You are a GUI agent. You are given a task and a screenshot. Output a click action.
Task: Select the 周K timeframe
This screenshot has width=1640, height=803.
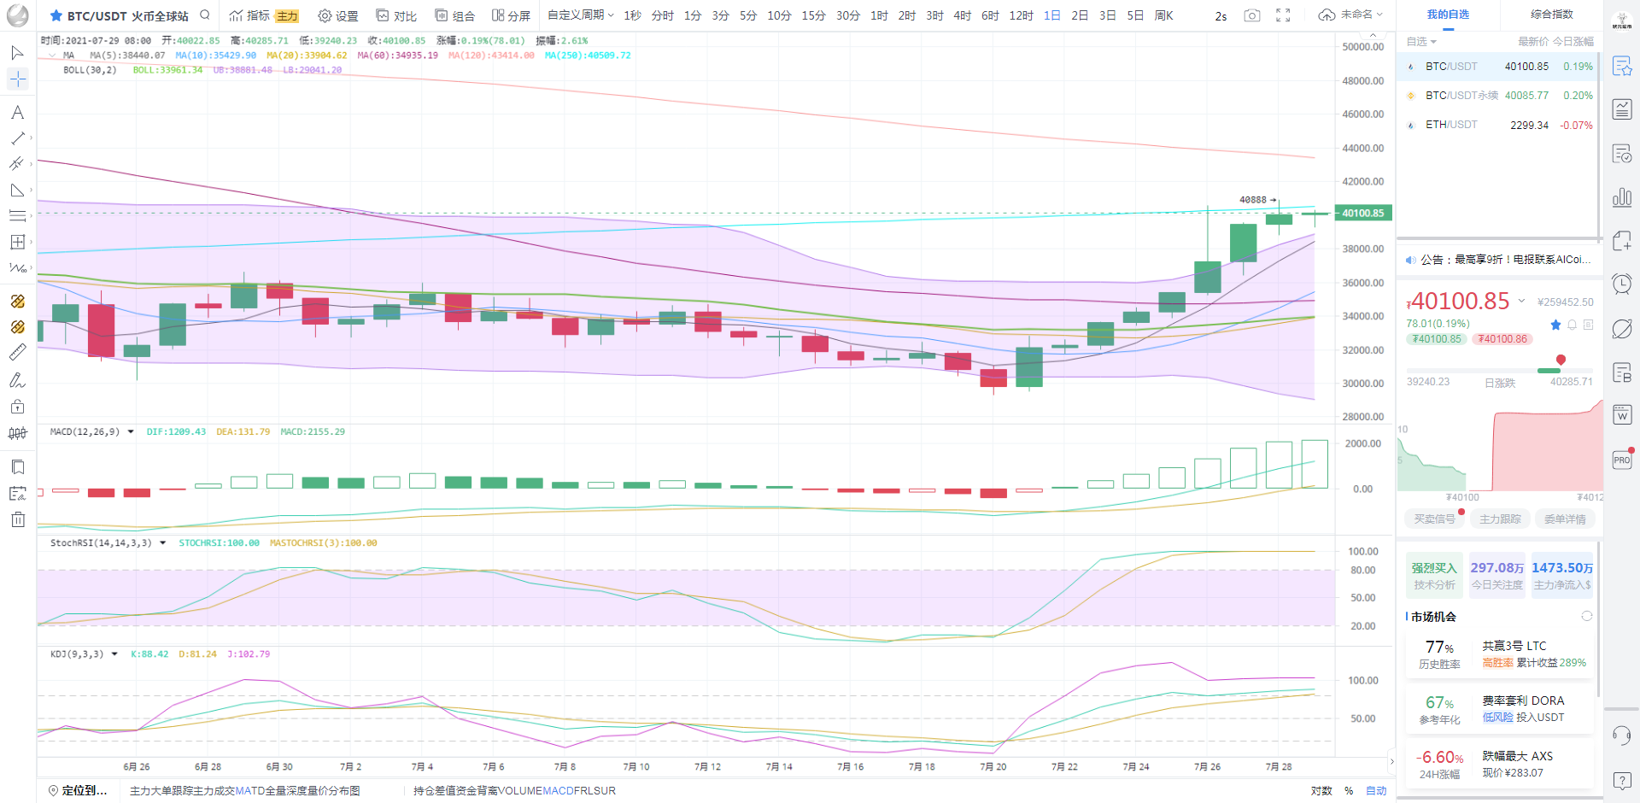point(1164,15)
